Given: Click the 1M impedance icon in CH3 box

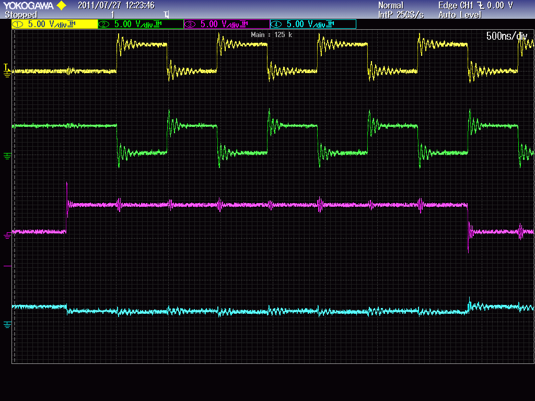Looking at the screenshot, I should click(x=244, y=23).
